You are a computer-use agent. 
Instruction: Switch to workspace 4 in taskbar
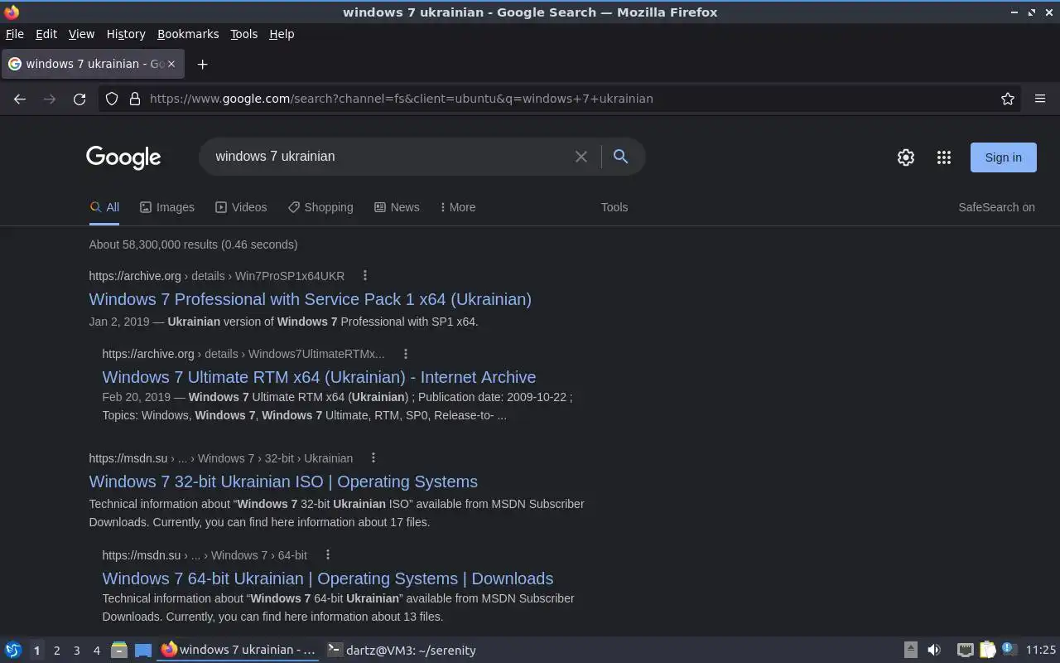pyautogui.click(x=96, y=651)
